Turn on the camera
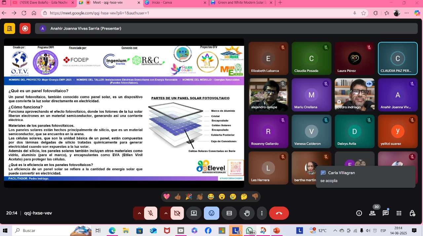This screenshot has height=236, width=423. (177, 213)
